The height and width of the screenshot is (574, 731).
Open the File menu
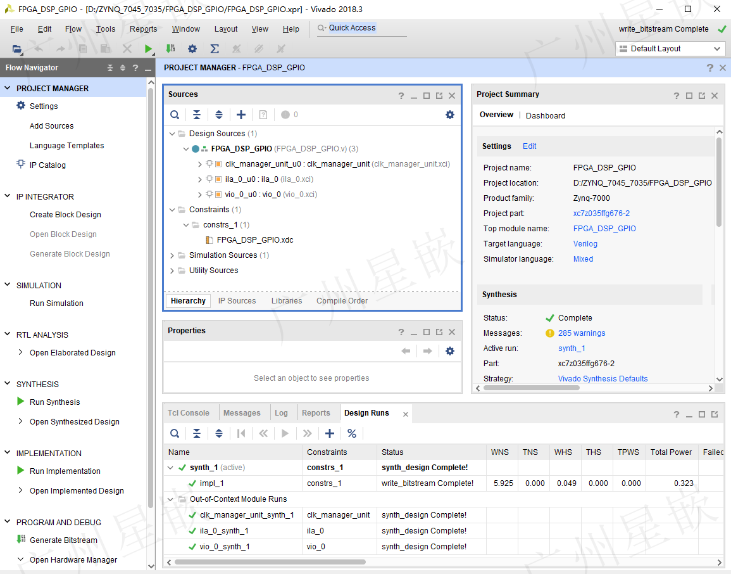17,29
